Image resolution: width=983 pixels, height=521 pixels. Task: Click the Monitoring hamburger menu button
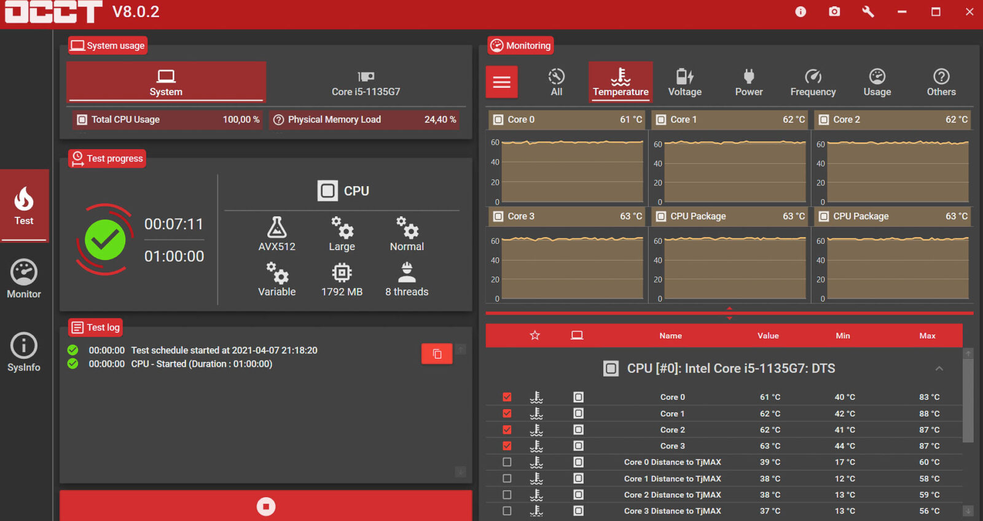click(502, 82)
